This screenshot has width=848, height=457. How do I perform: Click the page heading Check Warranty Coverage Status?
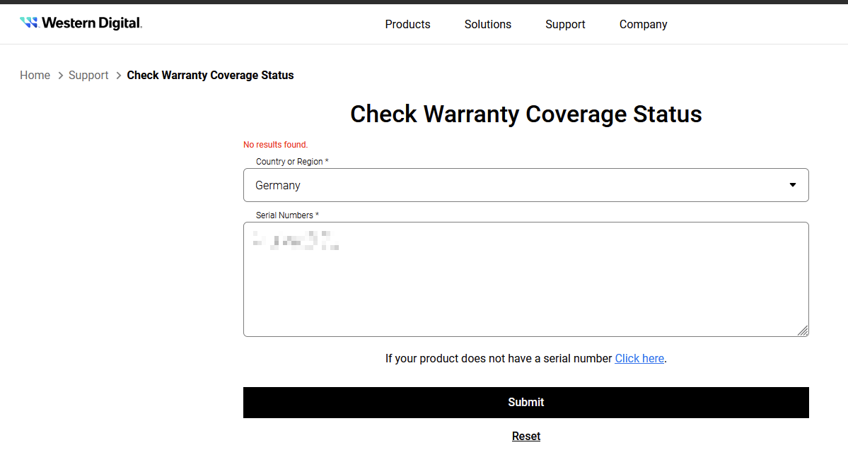525,114
